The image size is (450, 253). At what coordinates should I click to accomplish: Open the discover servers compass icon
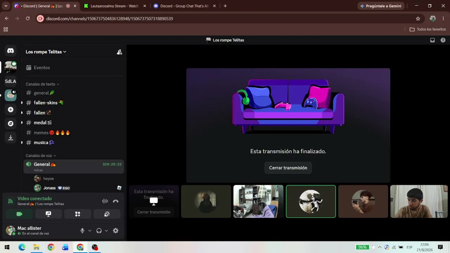(x=11, y=124)
